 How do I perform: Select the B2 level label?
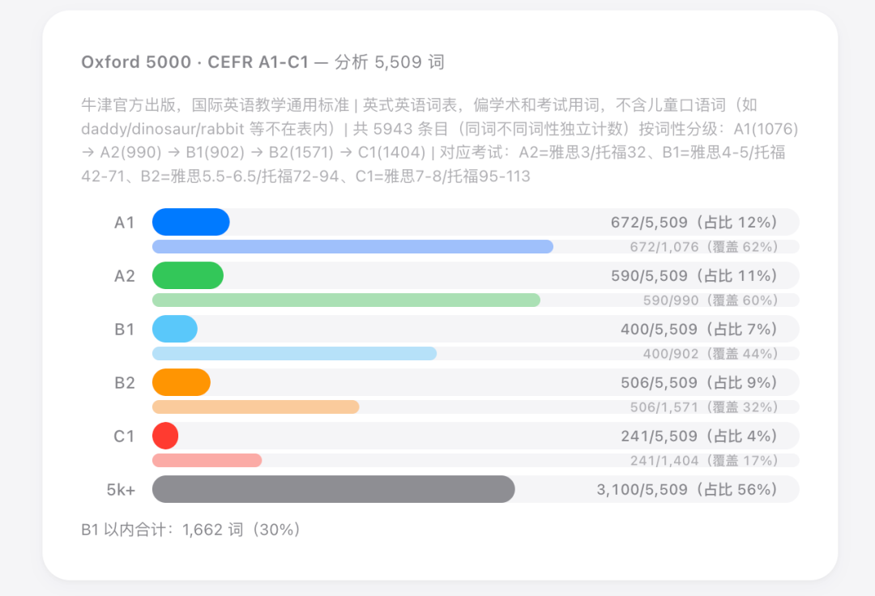(x=124, y=382)
